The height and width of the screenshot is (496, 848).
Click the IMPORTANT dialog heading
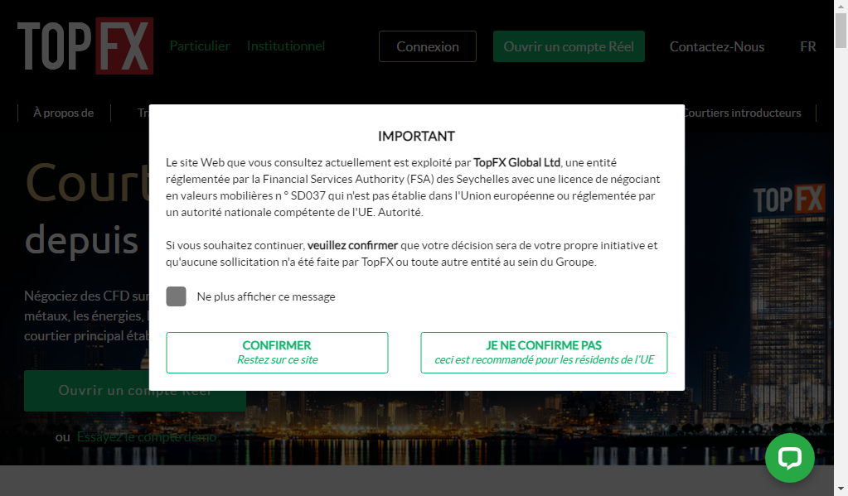pos(416,136)
